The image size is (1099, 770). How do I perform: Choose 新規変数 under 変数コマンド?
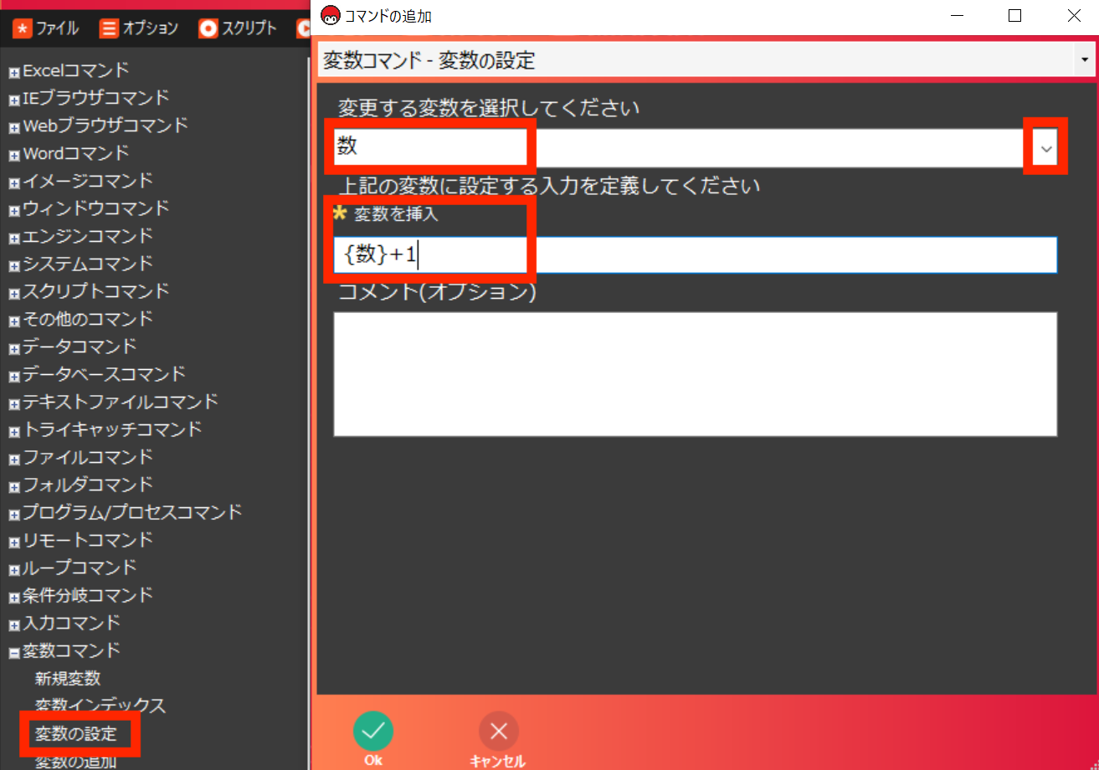[68, 678]
